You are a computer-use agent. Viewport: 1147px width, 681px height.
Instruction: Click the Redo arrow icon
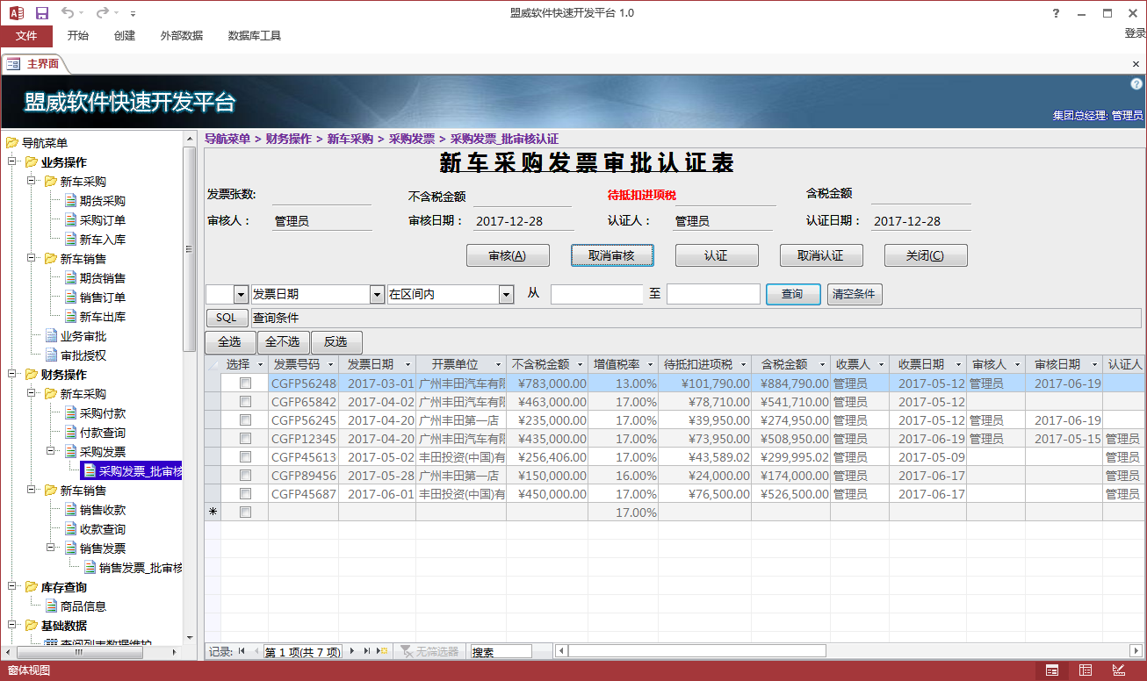[102, 13]
